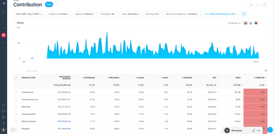Click the PARTICIPATE REVENUE column header

pos(65,78)
